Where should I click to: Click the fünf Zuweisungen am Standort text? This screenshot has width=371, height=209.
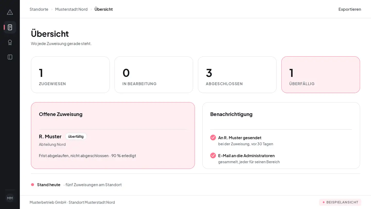(x=94, y=185)
